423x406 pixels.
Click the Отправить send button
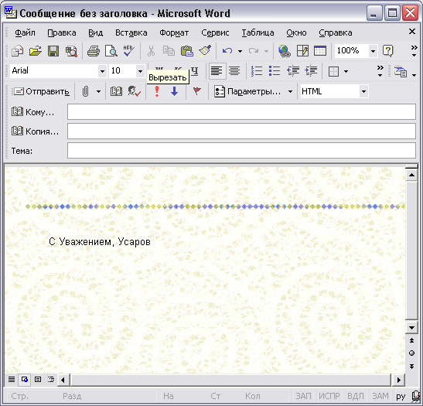pyautogui.click(x=41, y=91)
